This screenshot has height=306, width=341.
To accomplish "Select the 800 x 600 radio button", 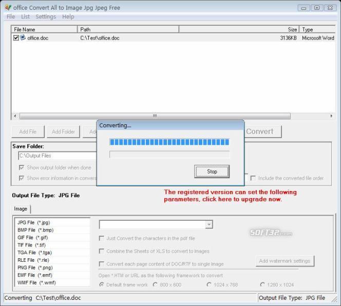I will [155, 284].
